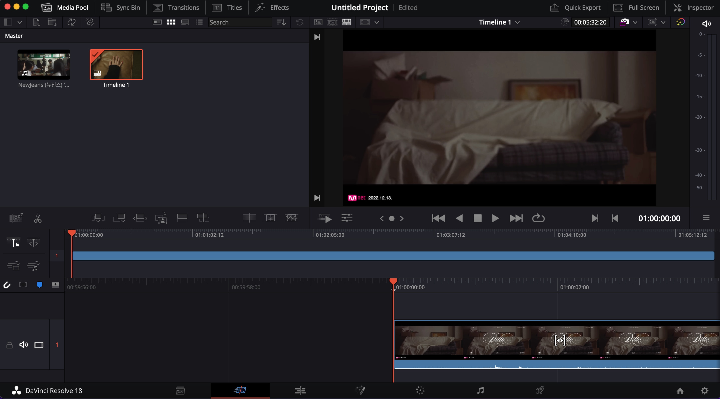Select Source Tape viewer mode

click(332, 22)
